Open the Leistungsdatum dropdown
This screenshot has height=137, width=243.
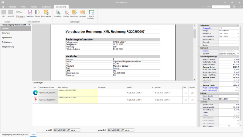[238, 36]
